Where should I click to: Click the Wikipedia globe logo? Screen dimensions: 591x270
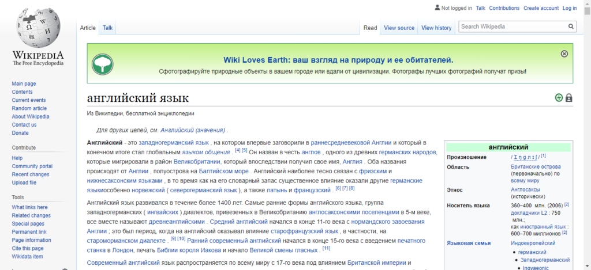click(x=38, y=29)
